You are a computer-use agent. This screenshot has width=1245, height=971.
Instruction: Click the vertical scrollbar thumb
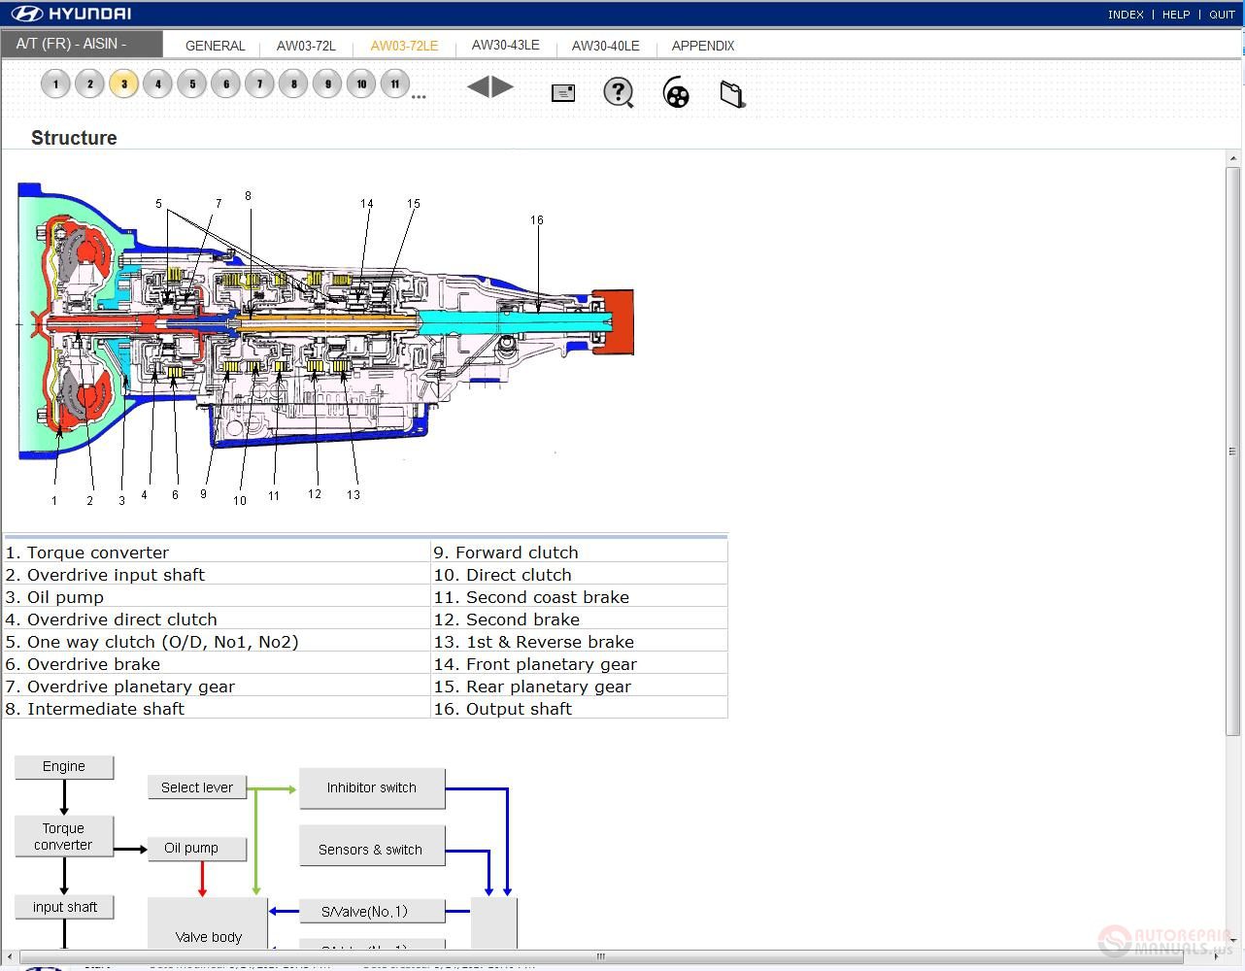coord(1233,451)
